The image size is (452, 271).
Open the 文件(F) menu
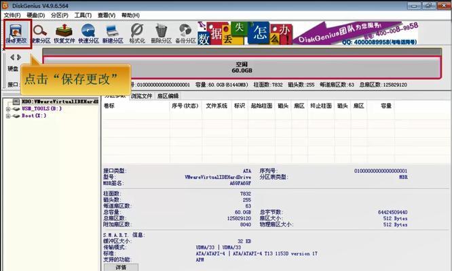coord(12,16)
